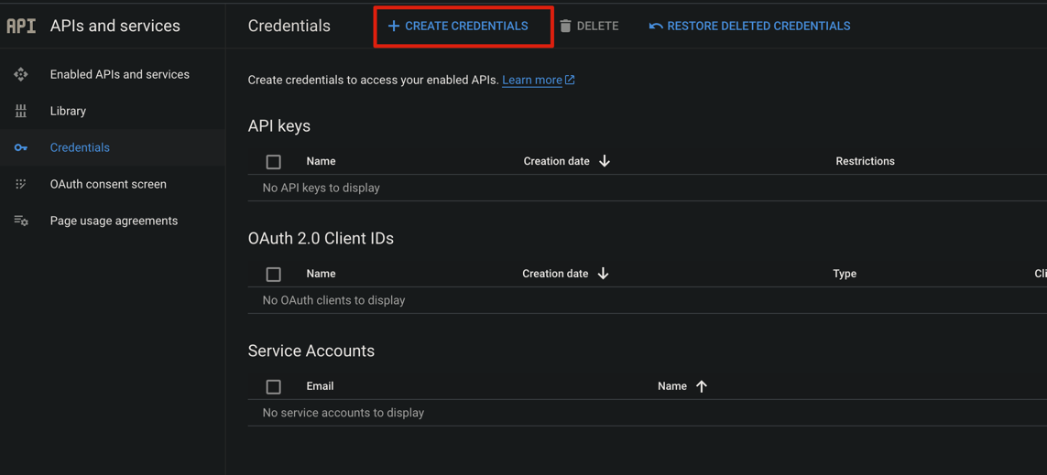Click the API keys Name column header
Image resolution: width=1047 pixels, height=475 pixels.
[x=322, y=161]
